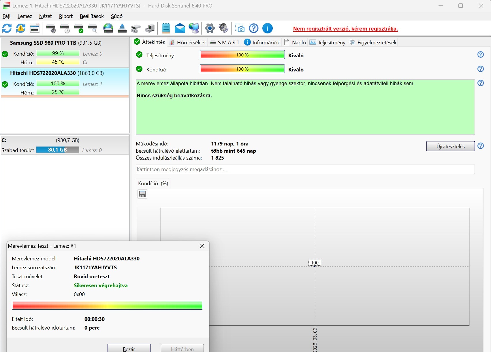
Task: Click the disk with green checkmark icon
Action: click(x=79, y=28)
